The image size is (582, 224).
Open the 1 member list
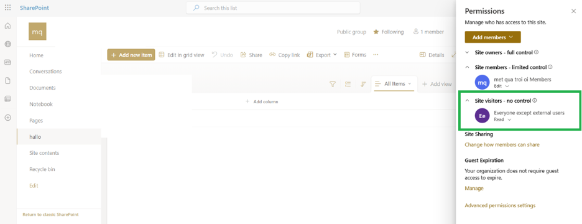(428, 32)
